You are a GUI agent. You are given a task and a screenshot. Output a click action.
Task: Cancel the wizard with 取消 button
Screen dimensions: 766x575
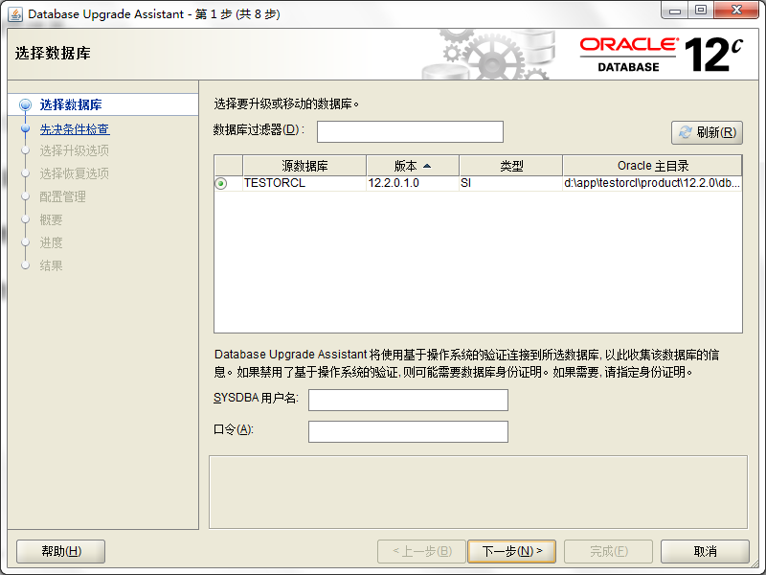[x=705, y=552]
